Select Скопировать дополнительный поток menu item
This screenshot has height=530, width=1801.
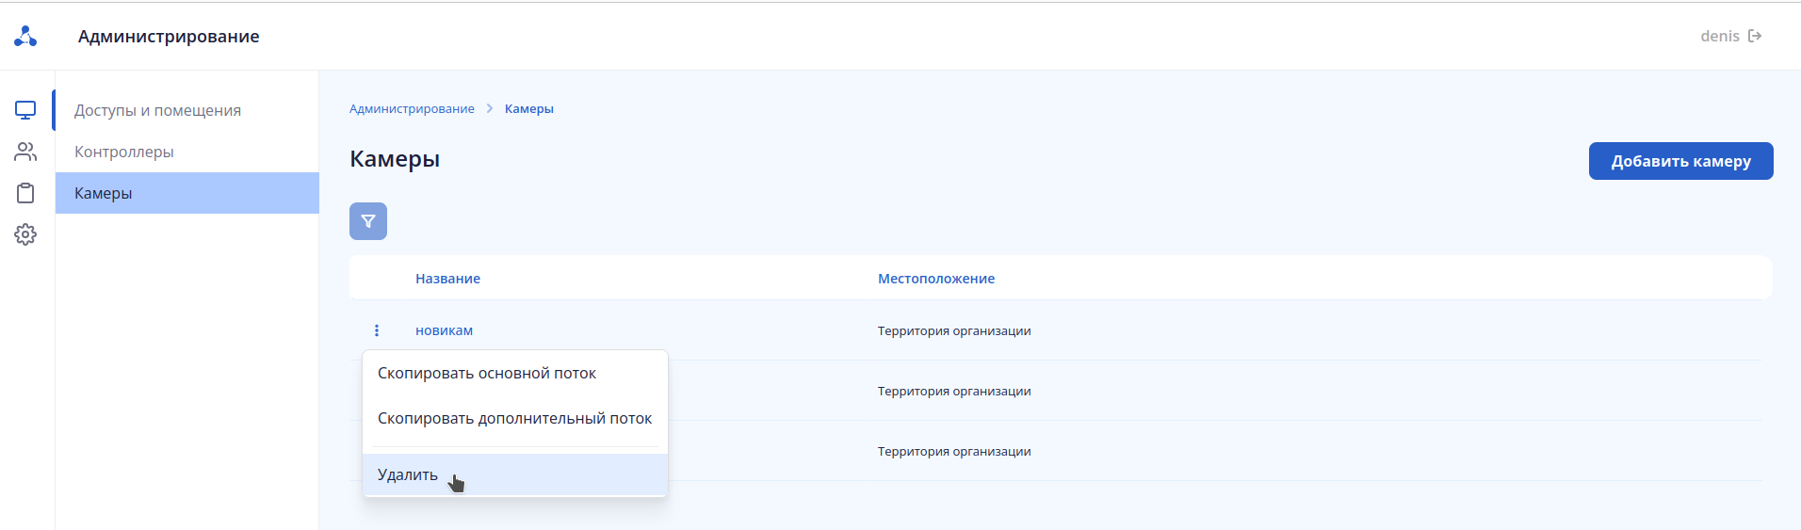pyautogui.click(x=514, y=419)
